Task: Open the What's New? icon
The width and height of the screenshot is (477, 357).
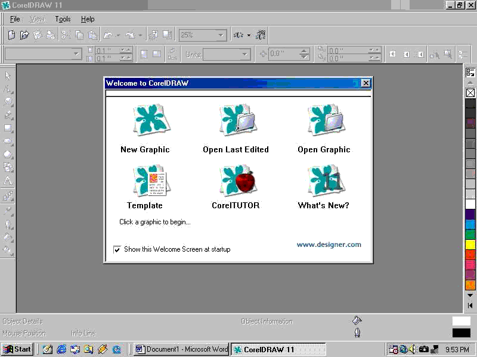Action: (326, 180)
